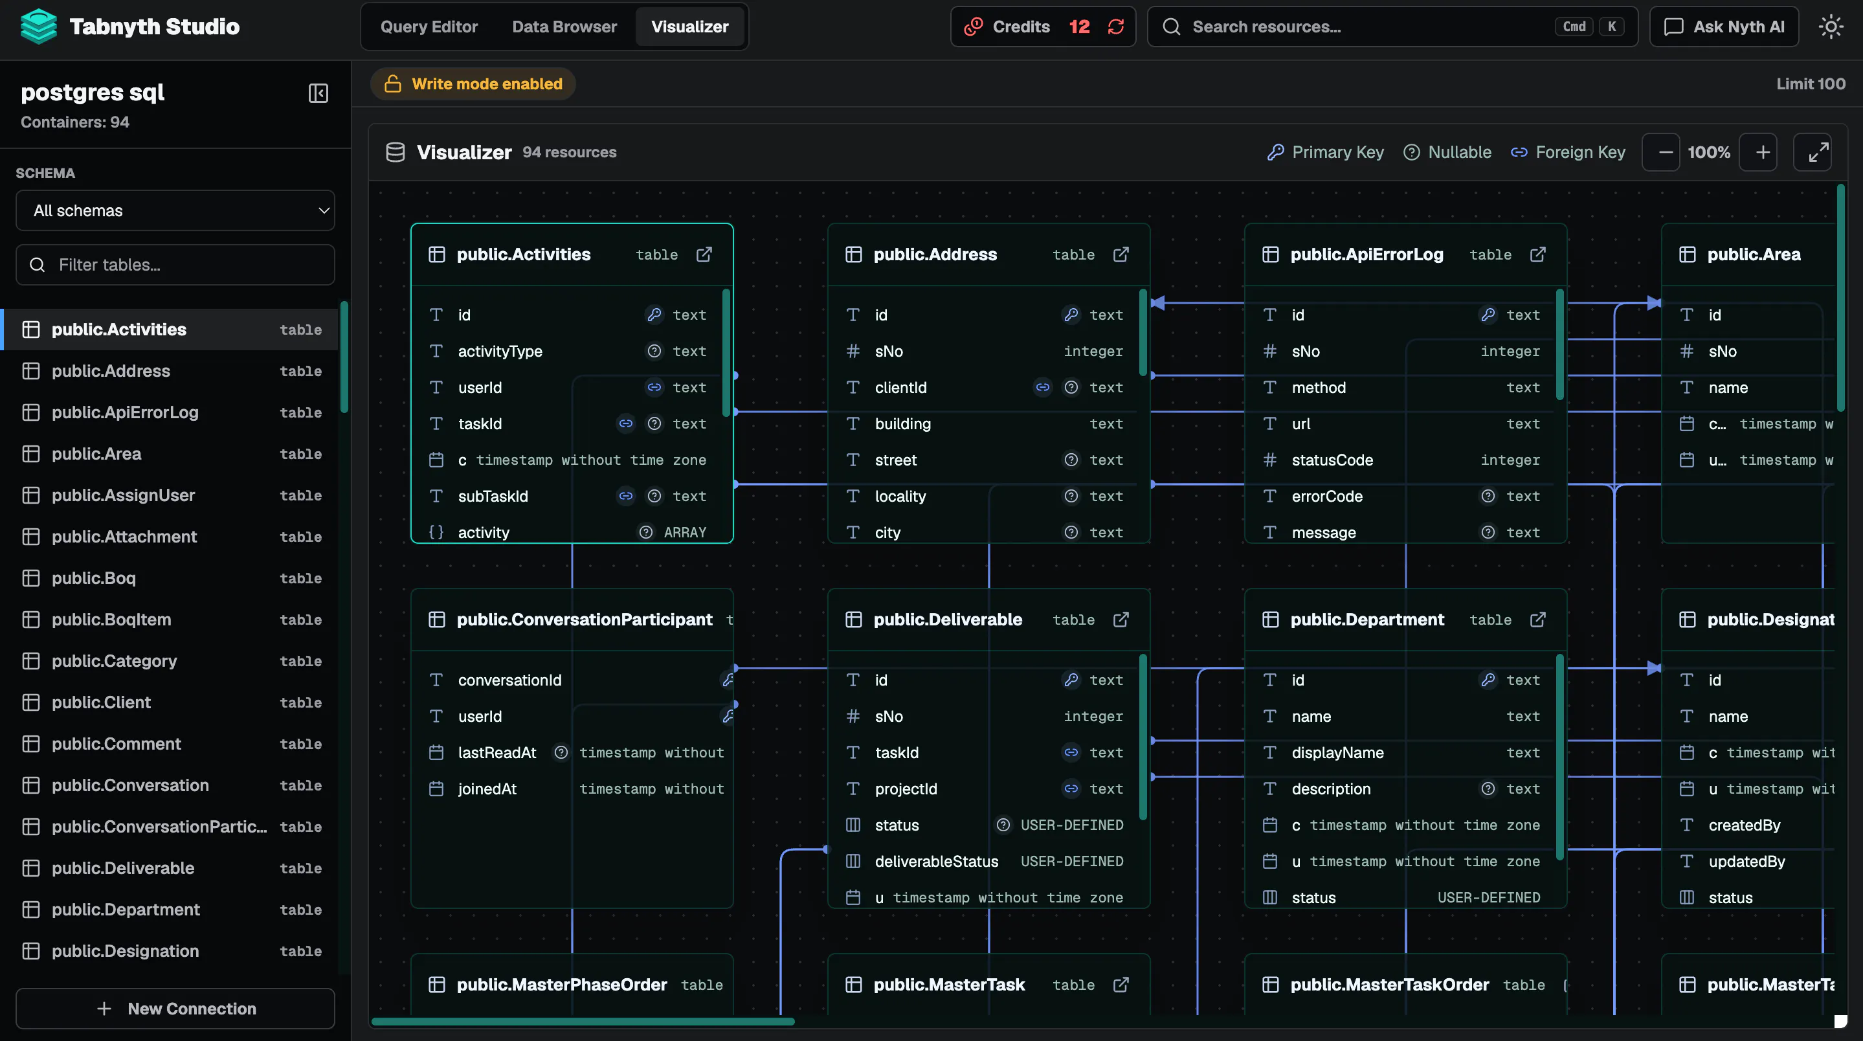
Task: Click the Credits indicator
Action: click(x=1042, y=27)
